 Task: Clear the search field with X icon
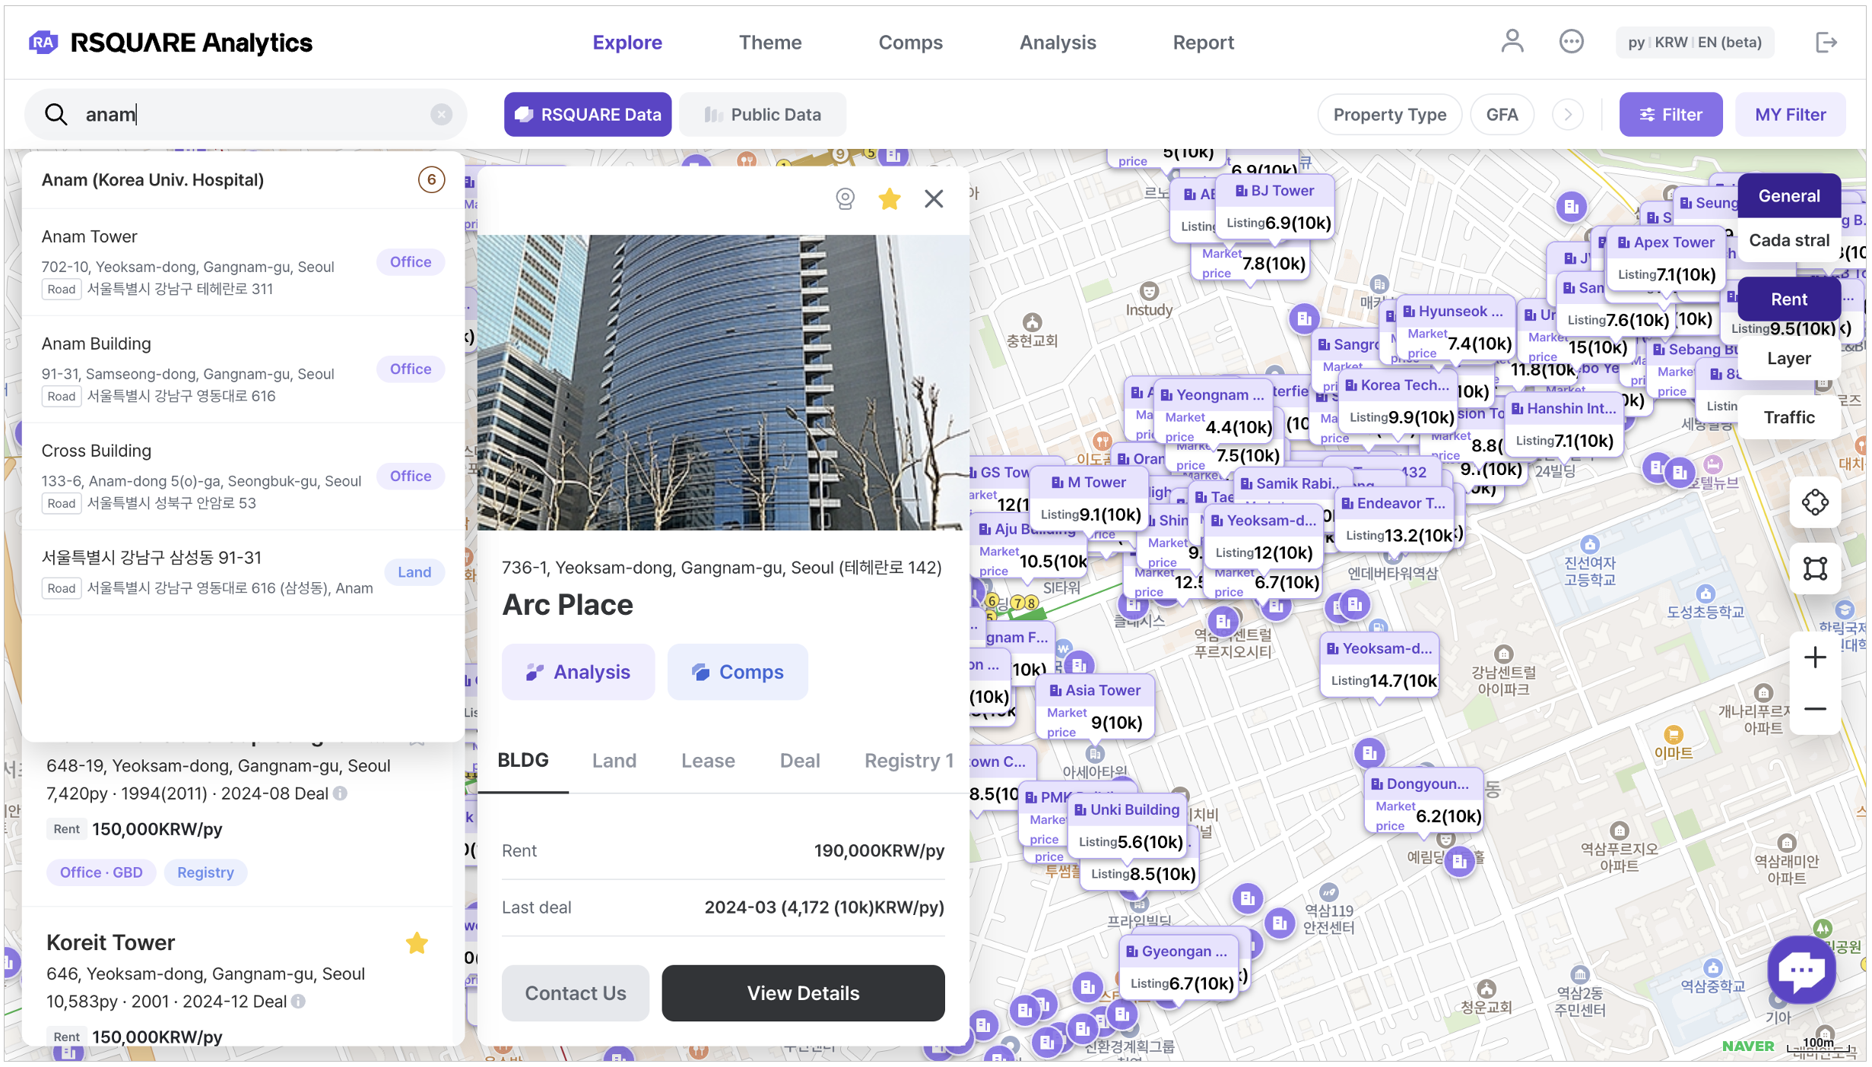(x=441, y=115)
